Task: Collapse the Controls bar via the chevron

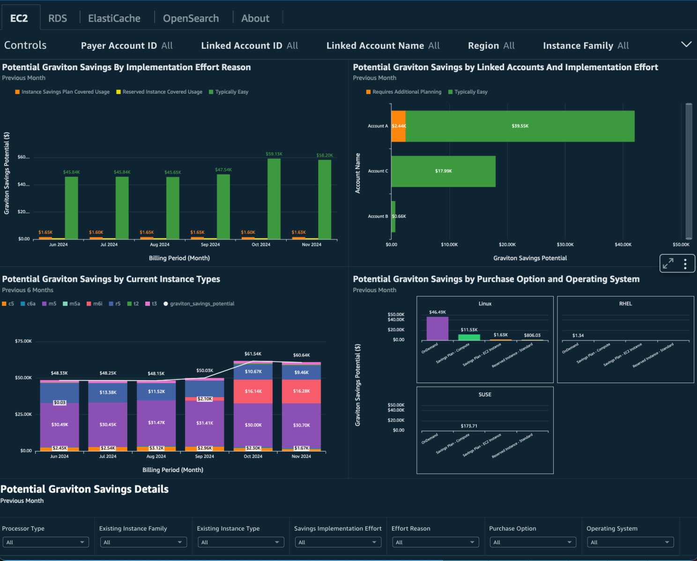Action: point(686,44)
